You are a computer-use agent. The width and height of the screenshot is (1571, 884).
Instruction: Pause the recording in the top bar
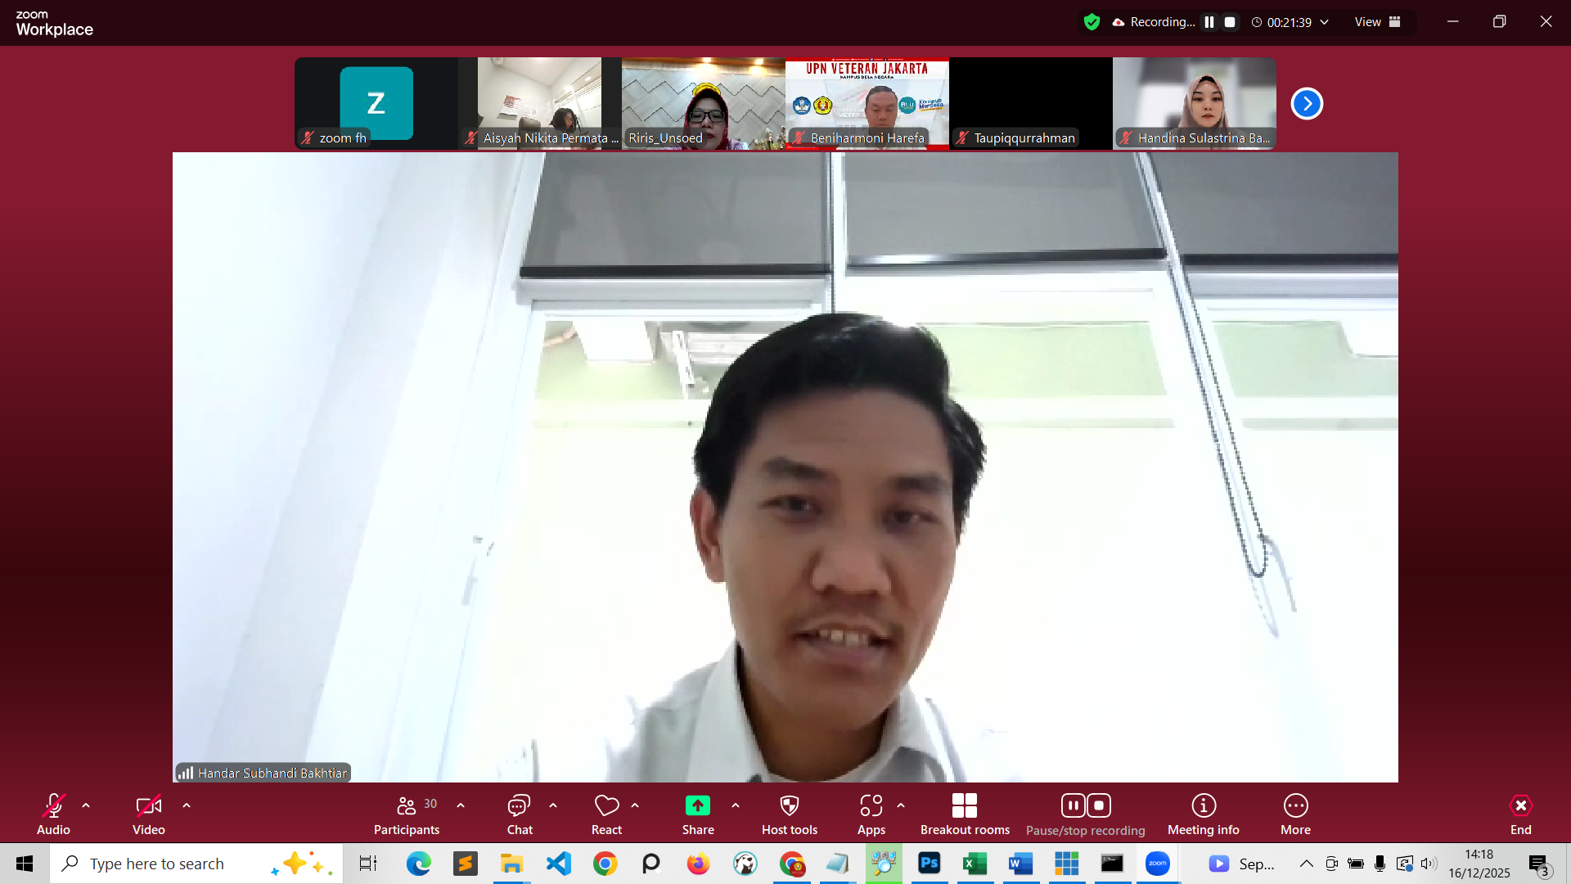tap(1209, 22)
